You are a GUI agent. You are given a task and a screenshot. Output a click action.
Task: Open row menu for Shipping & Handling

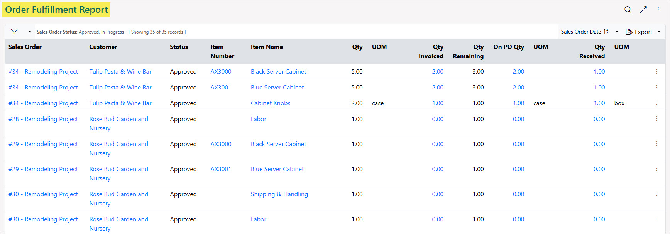click(656, 194)
